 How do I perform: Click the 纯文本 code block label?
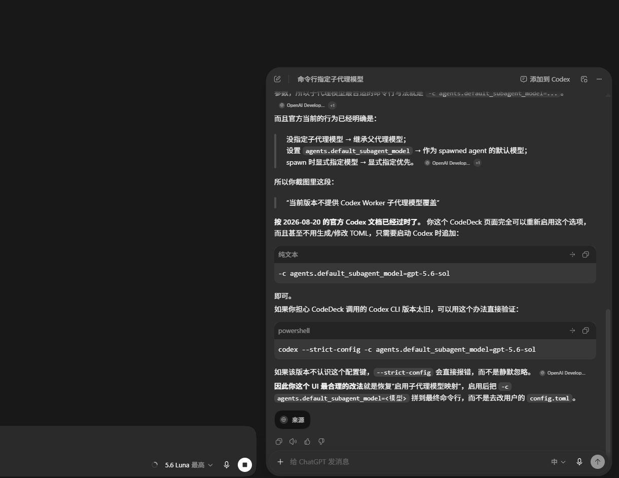coord(288,254)
